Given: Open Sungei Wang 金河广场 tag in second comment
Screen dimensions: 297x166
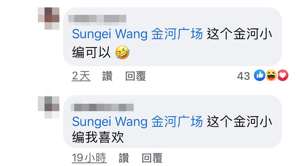Looking at the screenshot, I should click(x=137, y=122).
